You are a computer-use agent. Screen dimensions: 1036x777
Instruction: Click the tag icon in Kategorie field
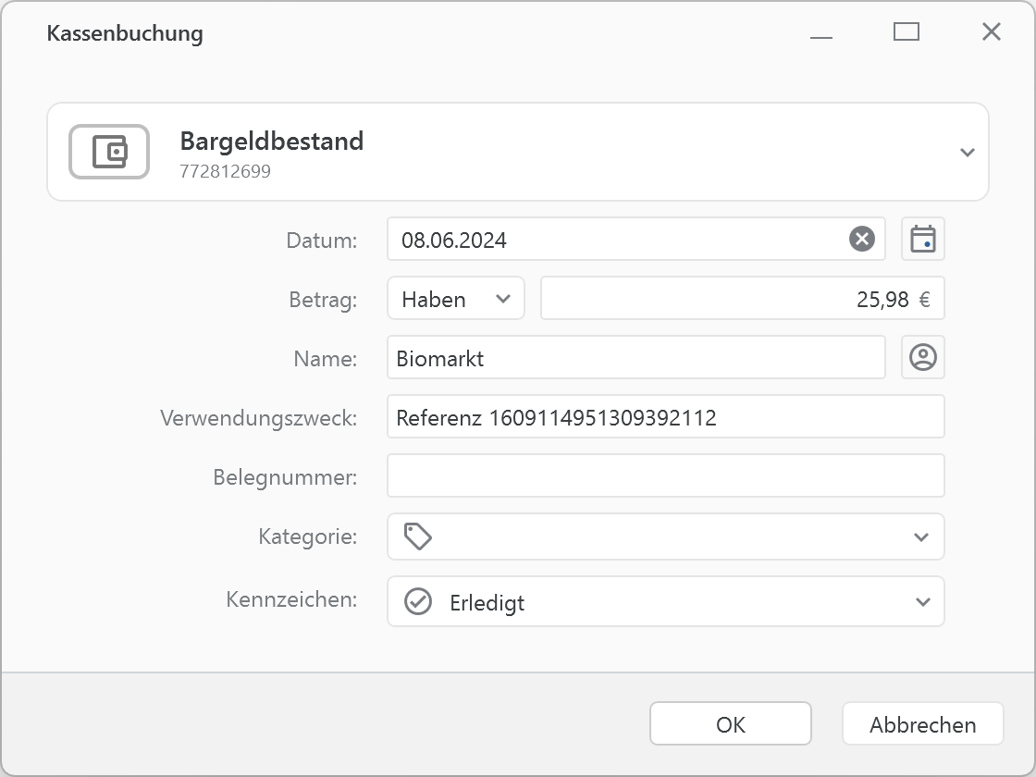(x=417, y=536)
